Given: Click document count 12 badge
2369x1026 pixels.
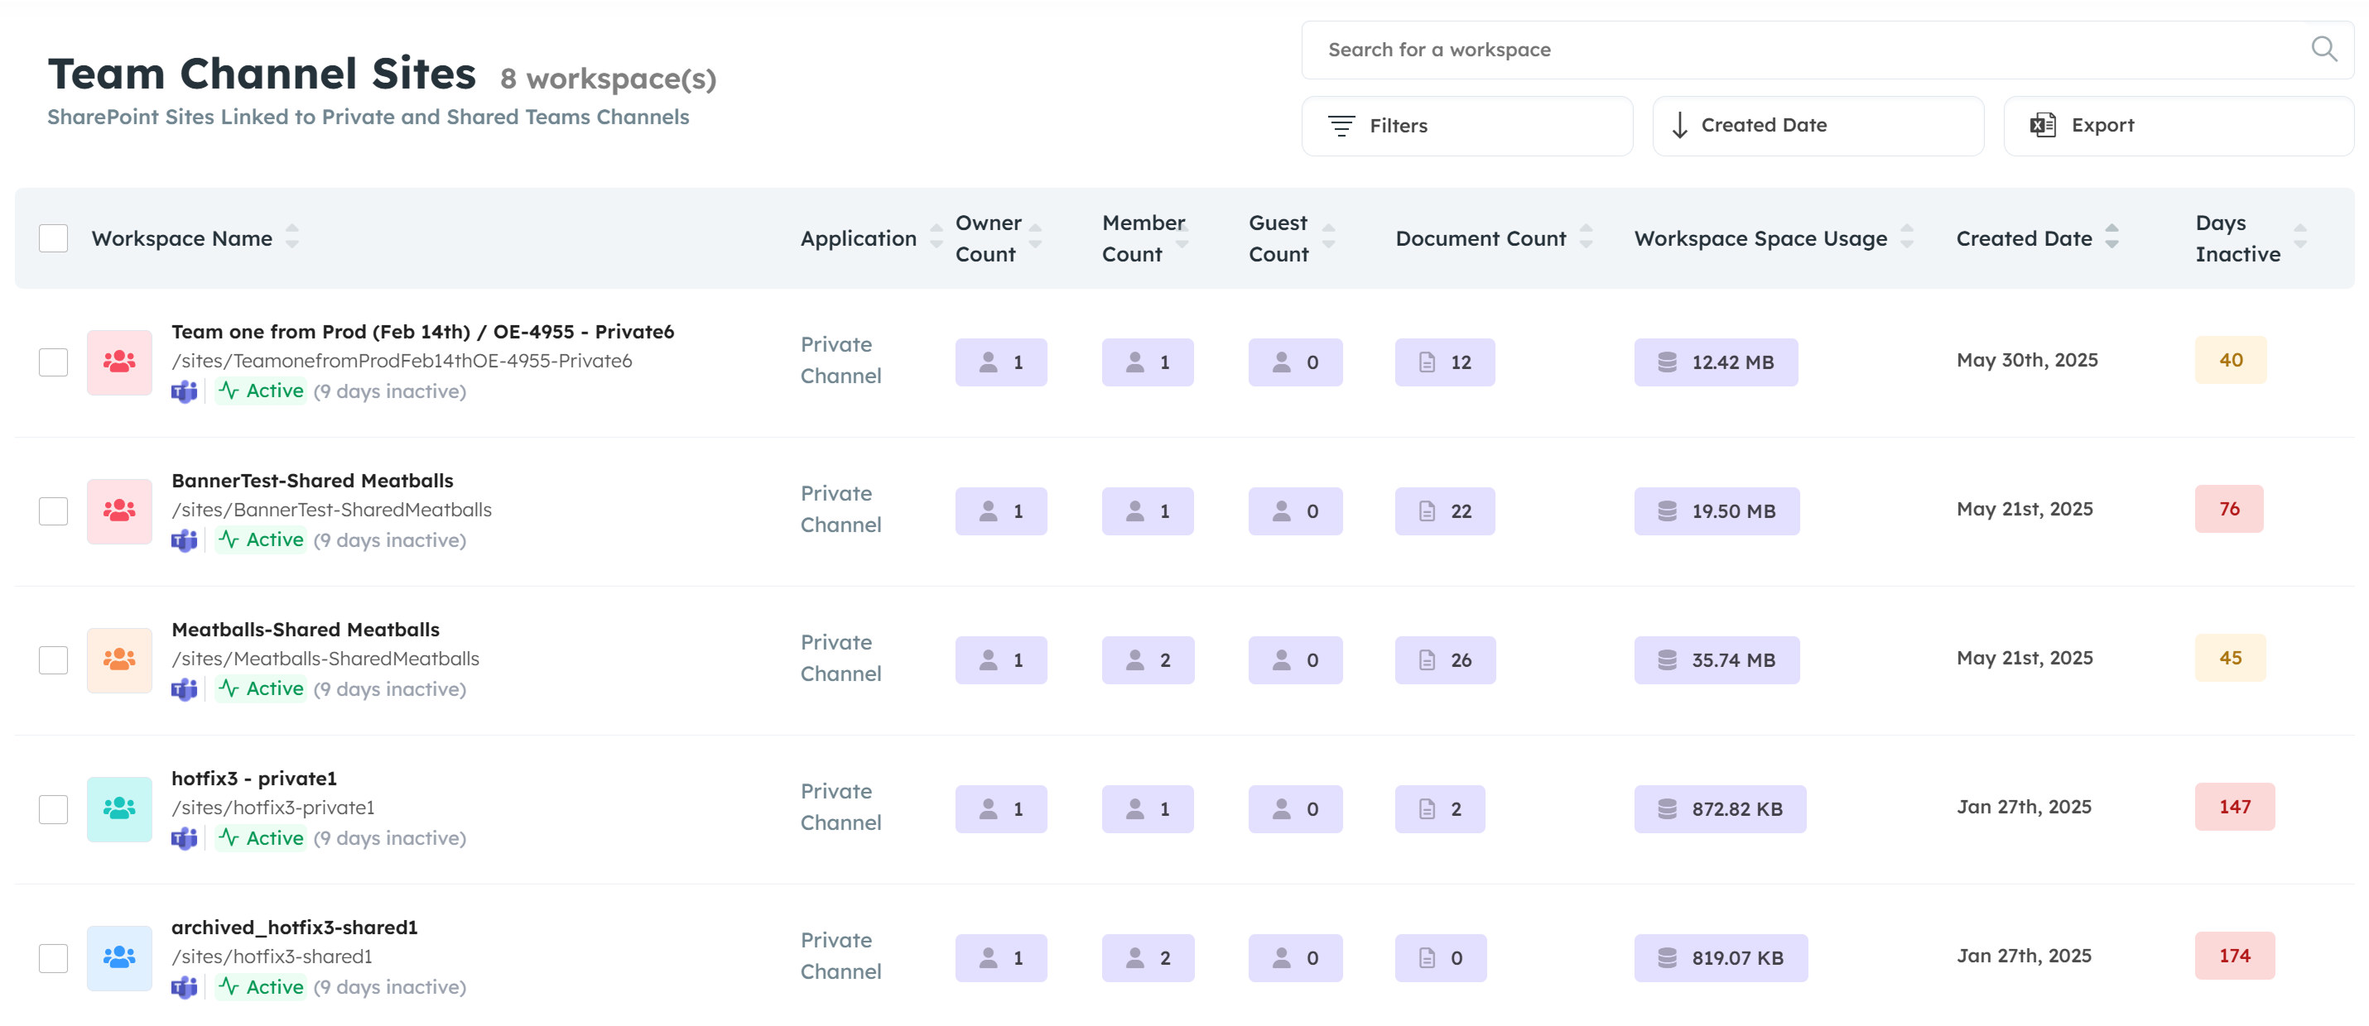Looking at the screenshot, I should coord(1445,362).
